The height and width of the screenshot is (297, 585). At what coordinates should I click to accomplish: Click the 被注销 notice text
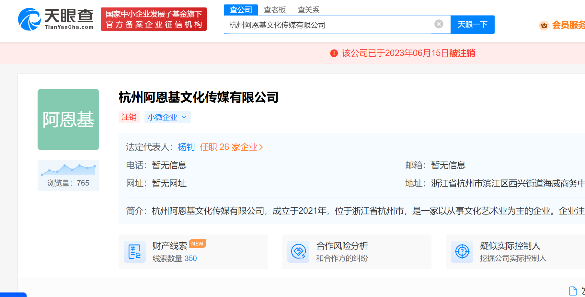pyautogui.click(x=462, y=53)
